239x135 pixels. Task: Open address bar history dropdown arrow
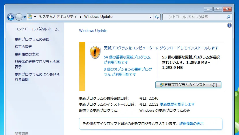point(150,17)
